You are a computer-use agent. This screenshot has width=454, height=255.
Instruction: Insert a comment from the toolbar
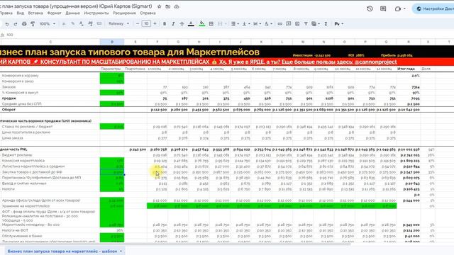pyautogui.click(x=289, y=23)
